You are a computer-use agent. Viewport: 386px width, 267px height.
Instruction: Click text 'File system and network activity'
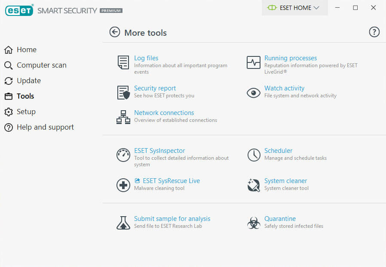[x=300, y=96]
